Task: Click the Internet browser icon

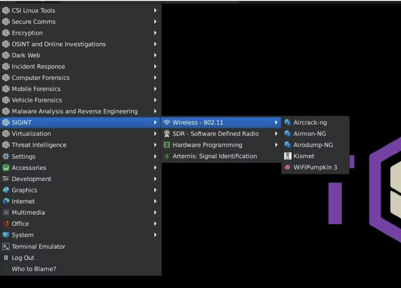Action: tap(6, 202)
